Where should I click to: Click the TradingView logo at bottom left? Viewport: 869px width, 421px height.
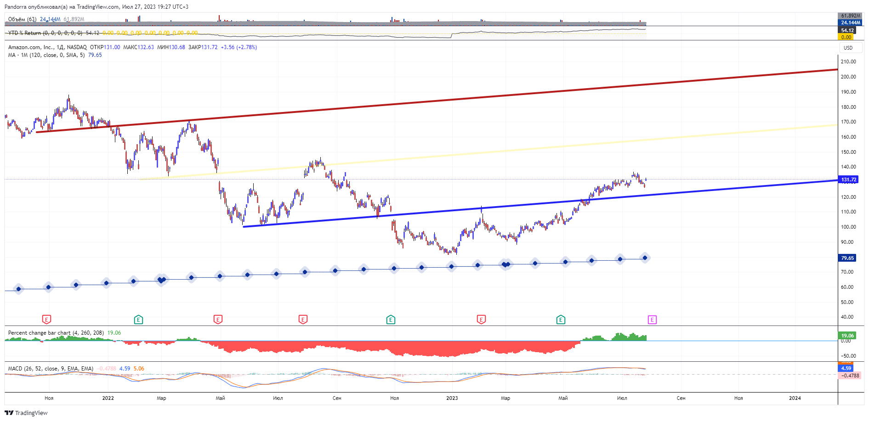pyautogui.click(x=26, y=413)
